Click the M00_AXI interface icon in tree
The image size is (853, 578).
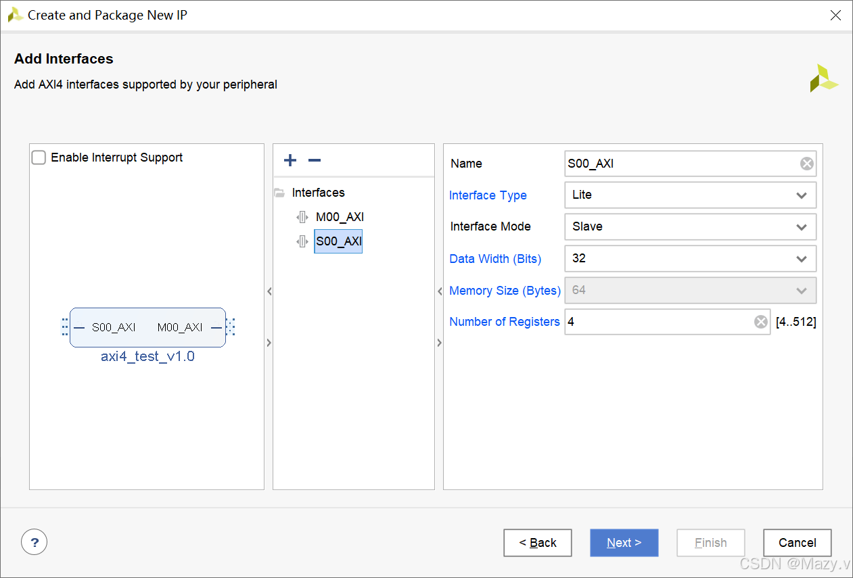click(302, 217)
